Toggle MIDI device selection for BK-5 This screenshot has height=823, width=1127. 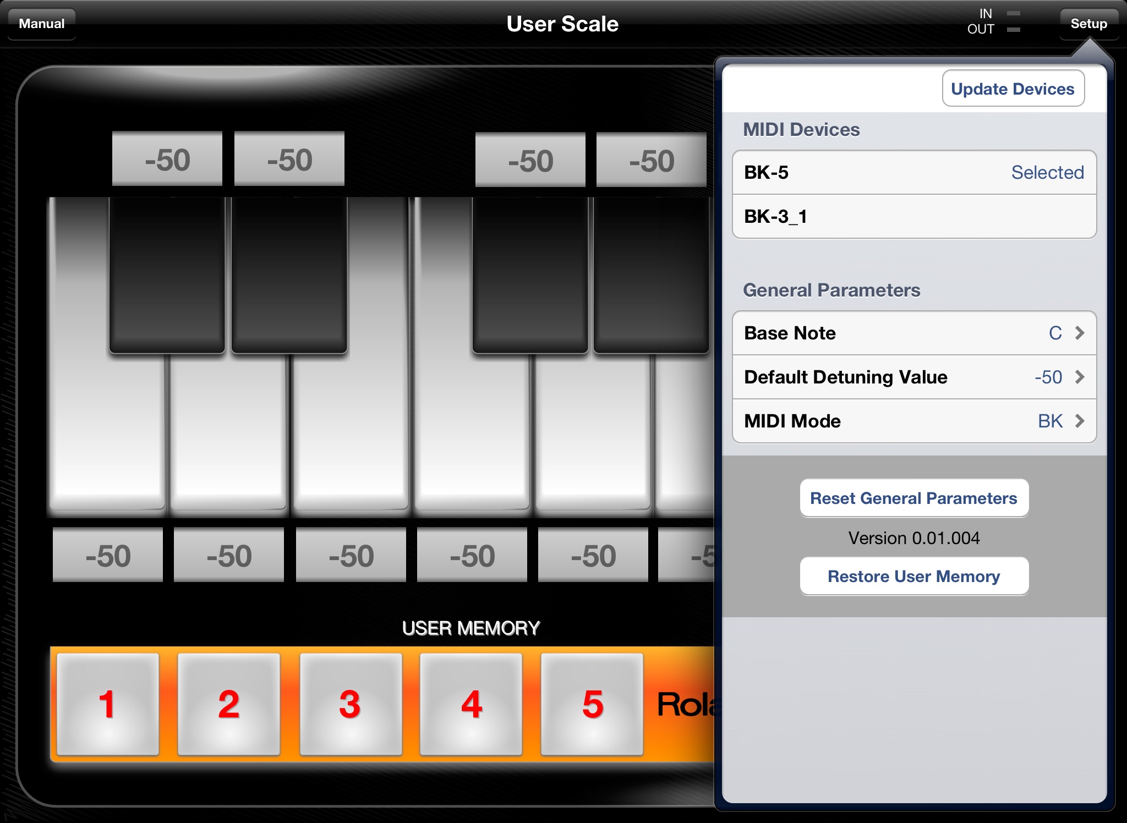pos(913,172)
